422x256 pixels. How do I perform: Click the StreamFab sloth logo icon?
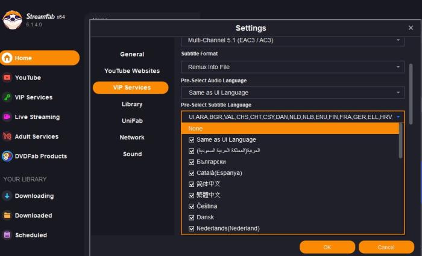coord(12,20)
